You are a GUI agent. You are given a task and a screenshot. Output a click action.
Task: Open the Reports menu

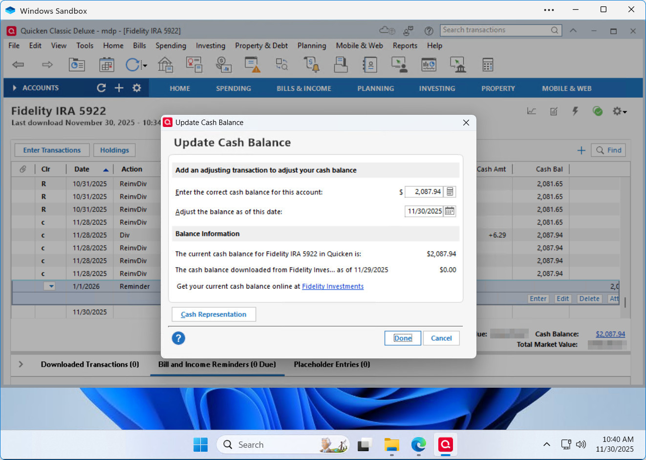pyautogui.click(x=405, y=45)
